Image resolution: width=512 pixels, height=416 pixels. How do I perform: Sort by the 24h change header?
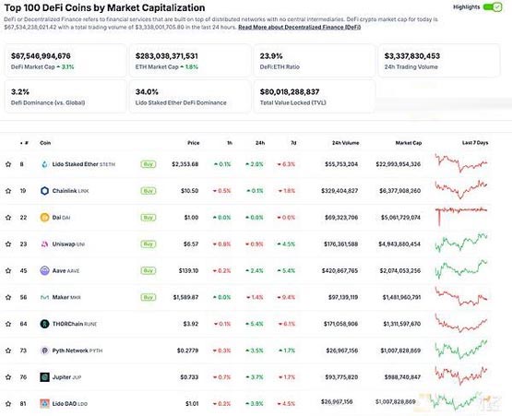coord(260,143)
